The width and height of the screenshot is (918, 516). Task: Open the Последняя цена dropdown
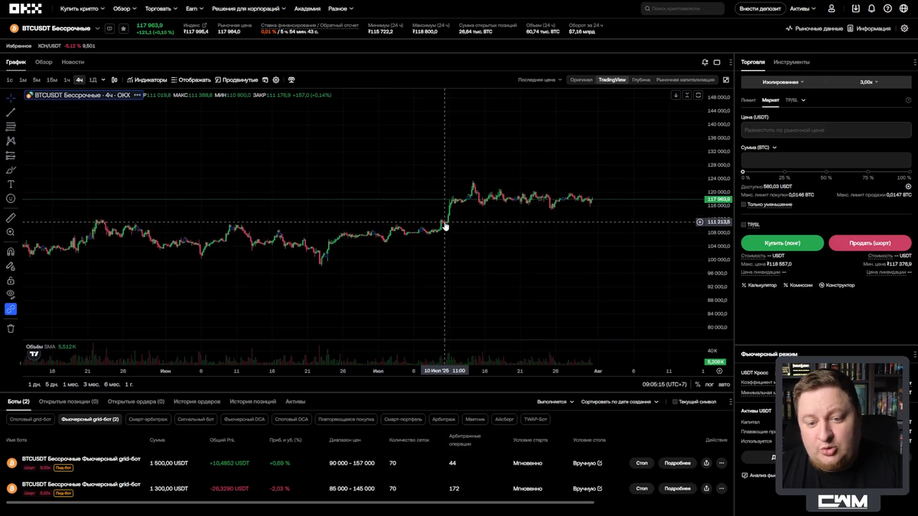(539, 80)
